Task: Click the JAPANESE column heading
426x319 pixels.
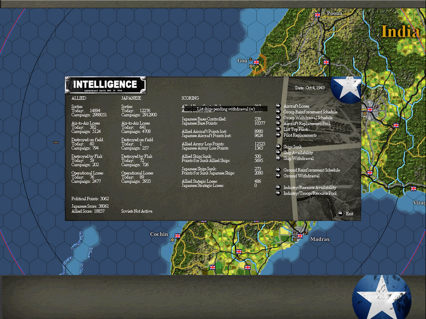Action: pos(131,98)
